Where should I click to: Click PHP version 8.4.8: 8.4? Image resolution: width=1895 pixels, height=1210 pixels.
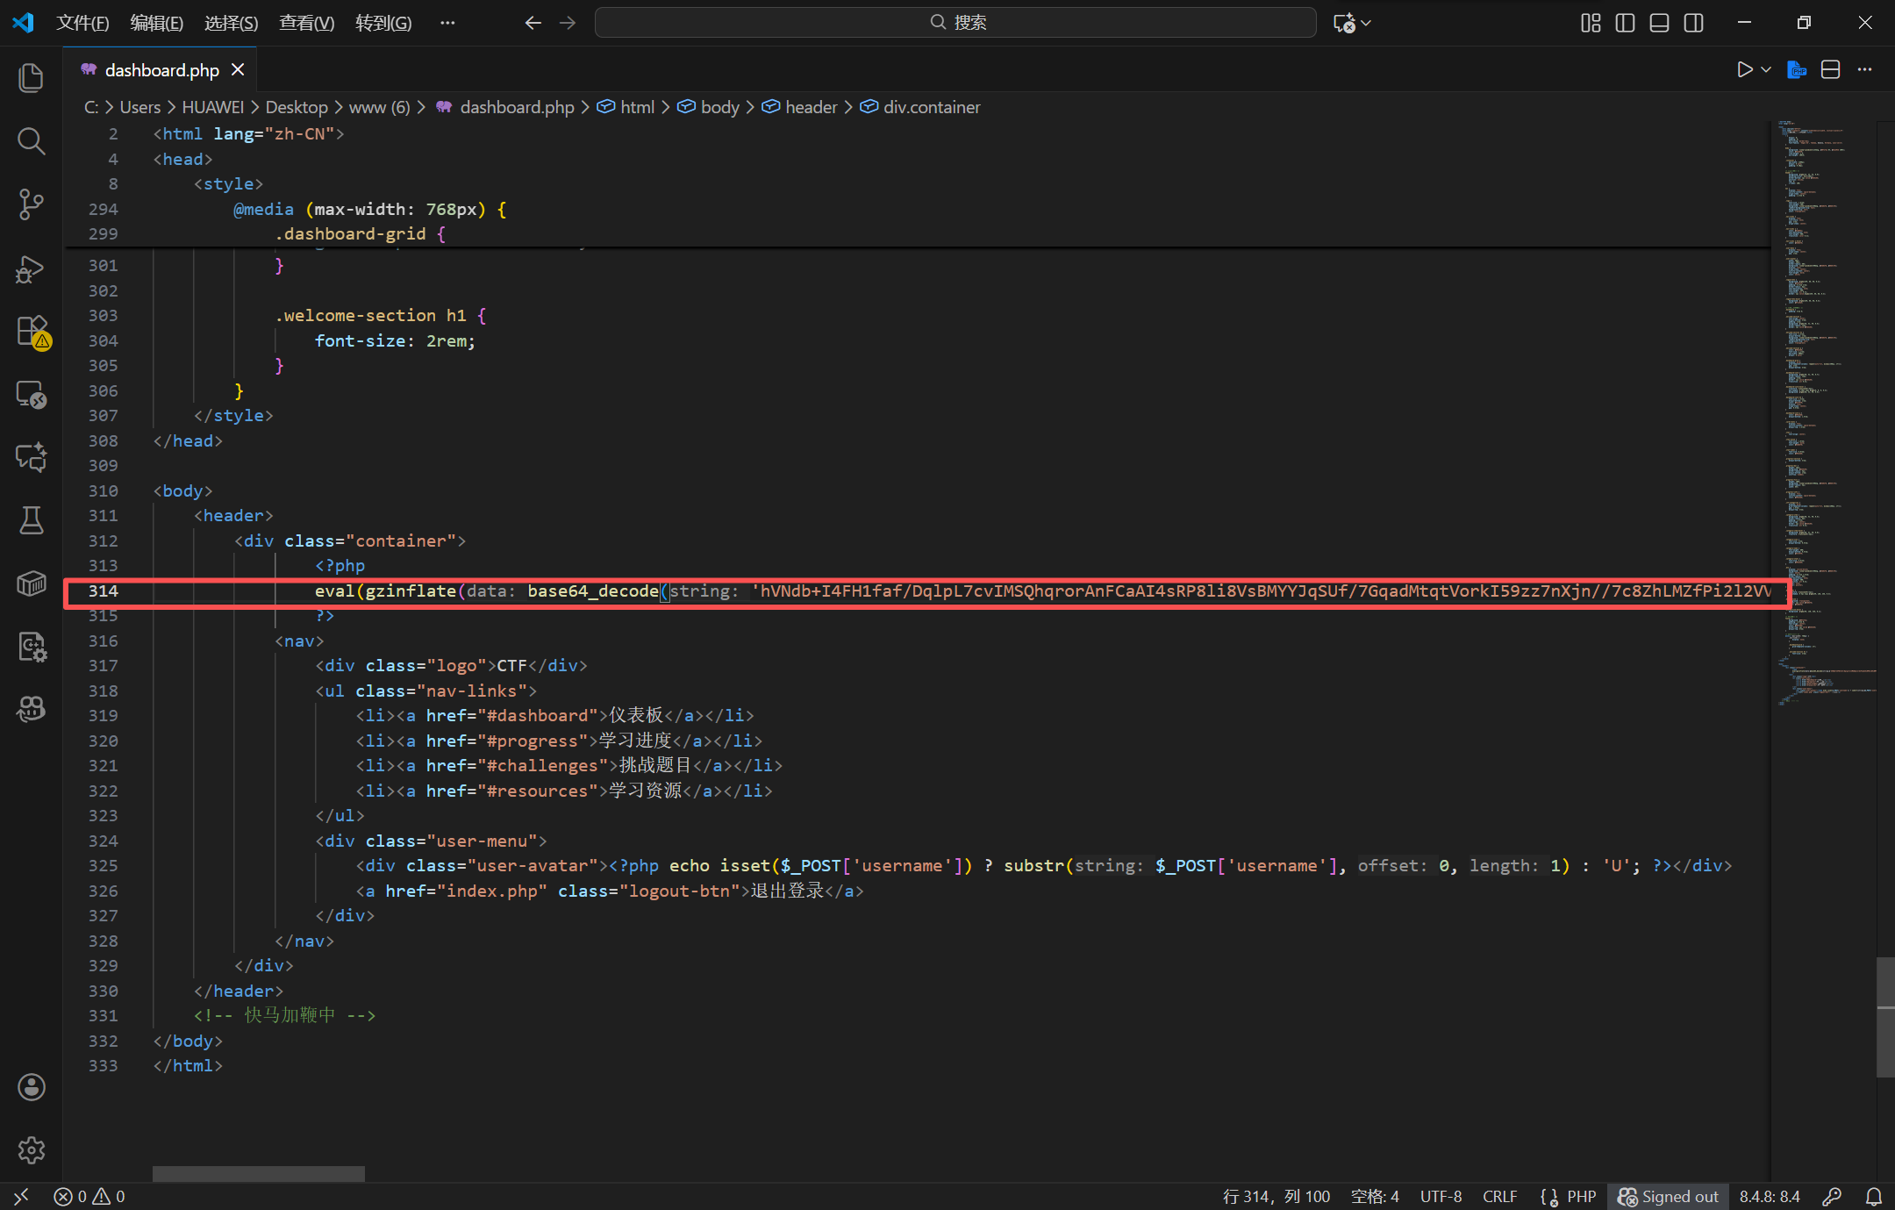(x=1770, y=1196)
